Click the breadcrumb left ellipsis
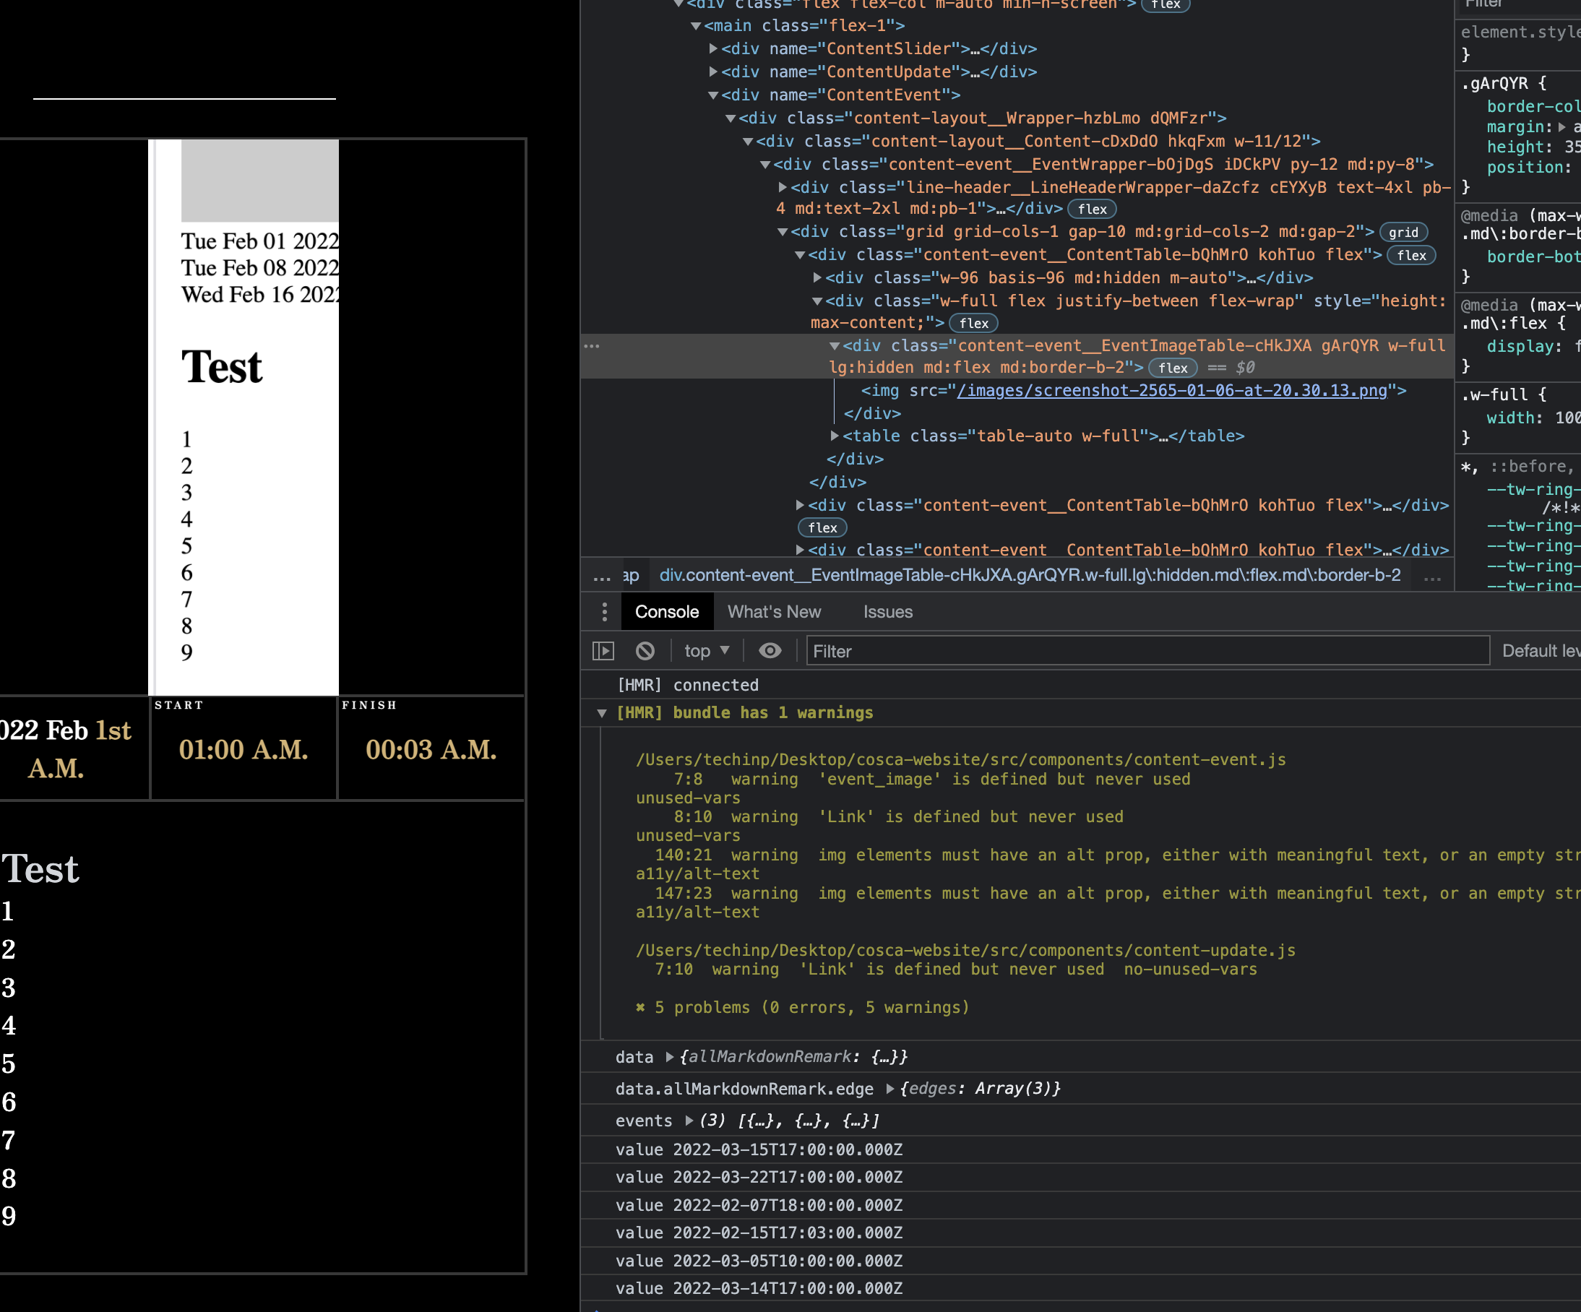The width and height of the screenshot is (1581, 1312). pos(601,576)
